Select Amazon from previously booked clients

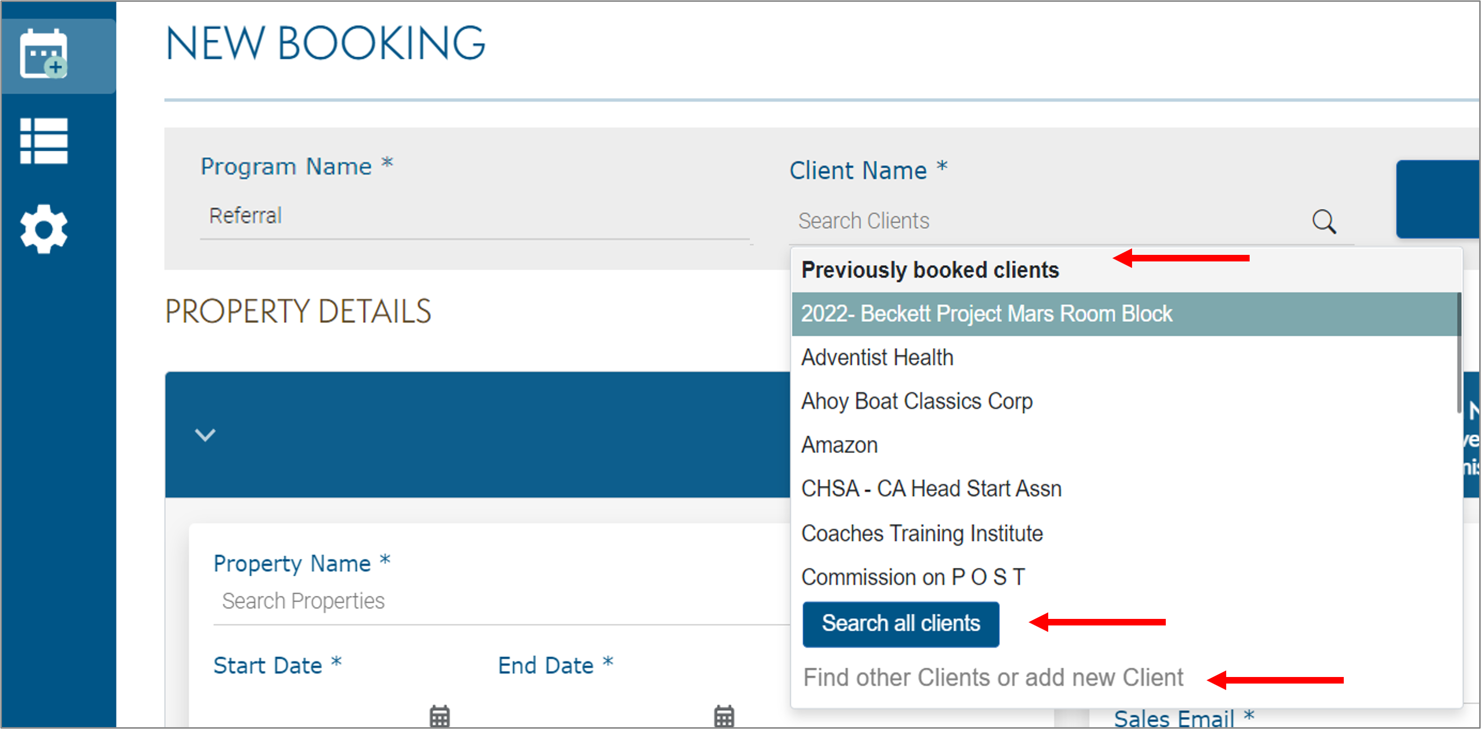pyautogui.click(x=839, y=445)
